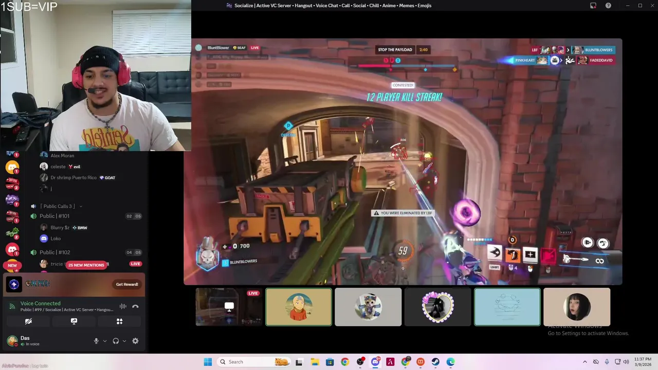This screenshot has height=370, width=658.
Task: Open the help question mark icon
Action: [x=608, y=6]
